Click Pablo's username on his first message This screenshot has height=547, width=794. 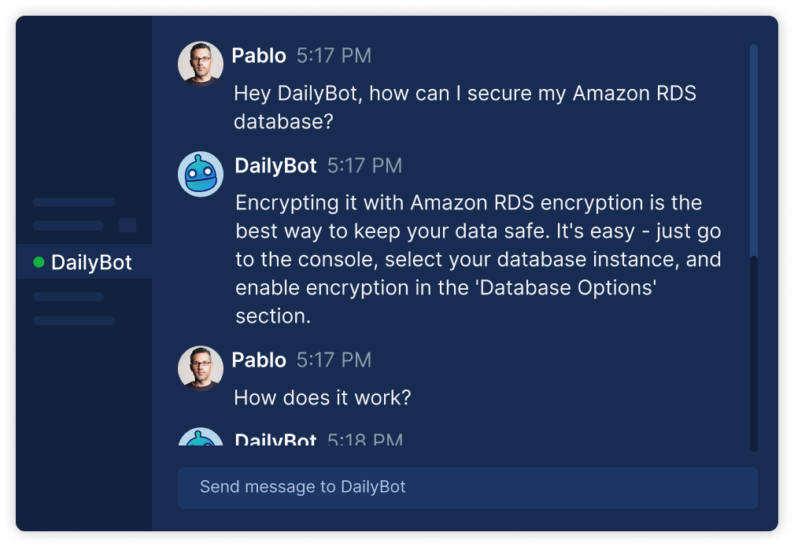pyautogui.click(x=259, y=55)
